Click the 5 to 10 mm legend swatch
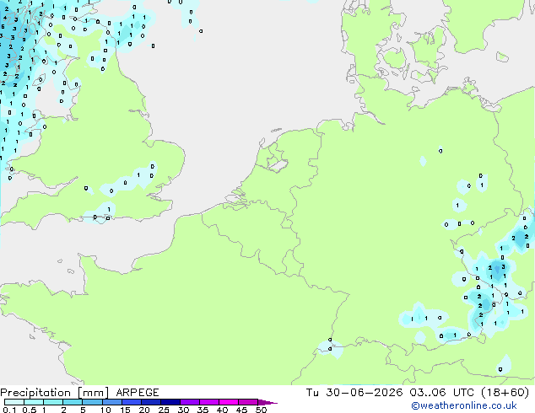The height and width of the screenshot is (413, 535). (93, 402)
